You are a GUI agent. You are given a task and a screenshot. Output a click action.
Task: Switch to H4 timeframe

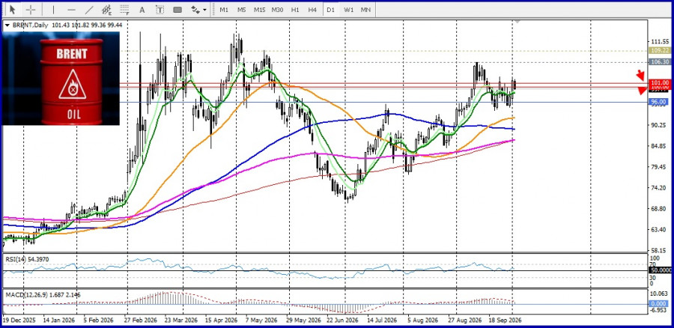click(x=312, y=10)
